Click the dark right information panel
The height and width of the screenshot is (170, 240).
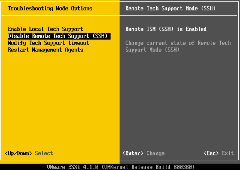pyautogui.click(x=180, y=95)
